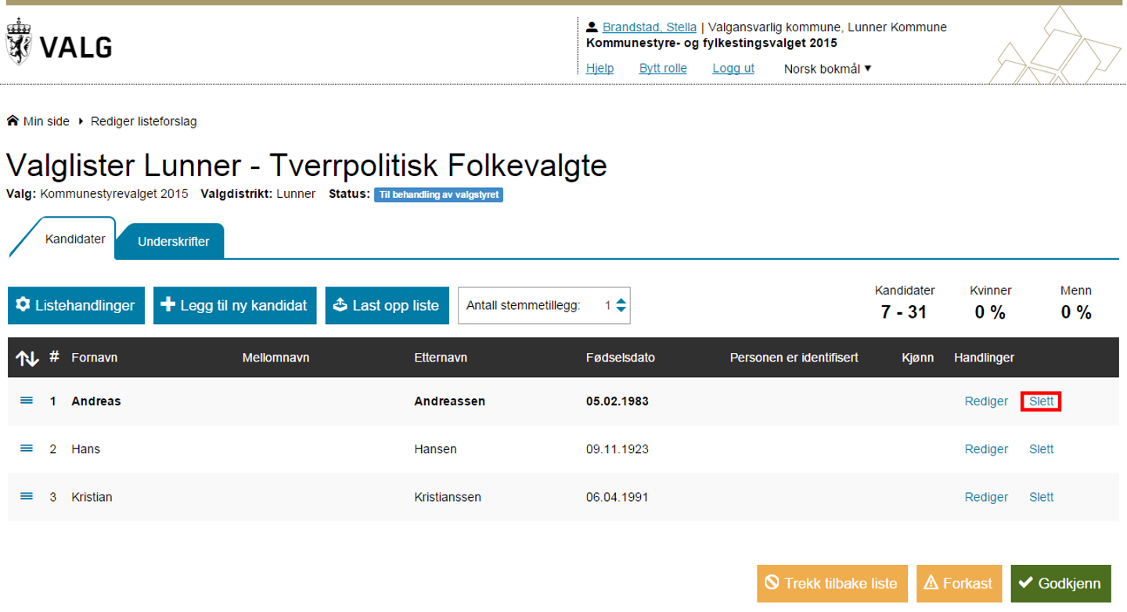
Task: Click the user profile icon by Brandstad
Action: click(592, 27)
